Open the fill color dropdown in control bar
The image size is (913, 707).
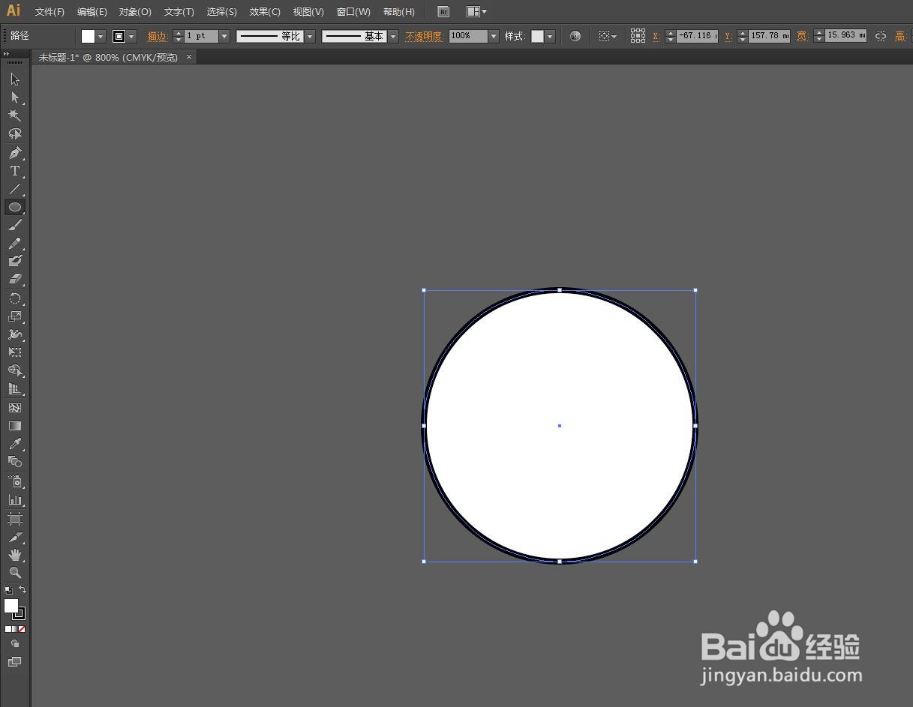pos(101,36)
